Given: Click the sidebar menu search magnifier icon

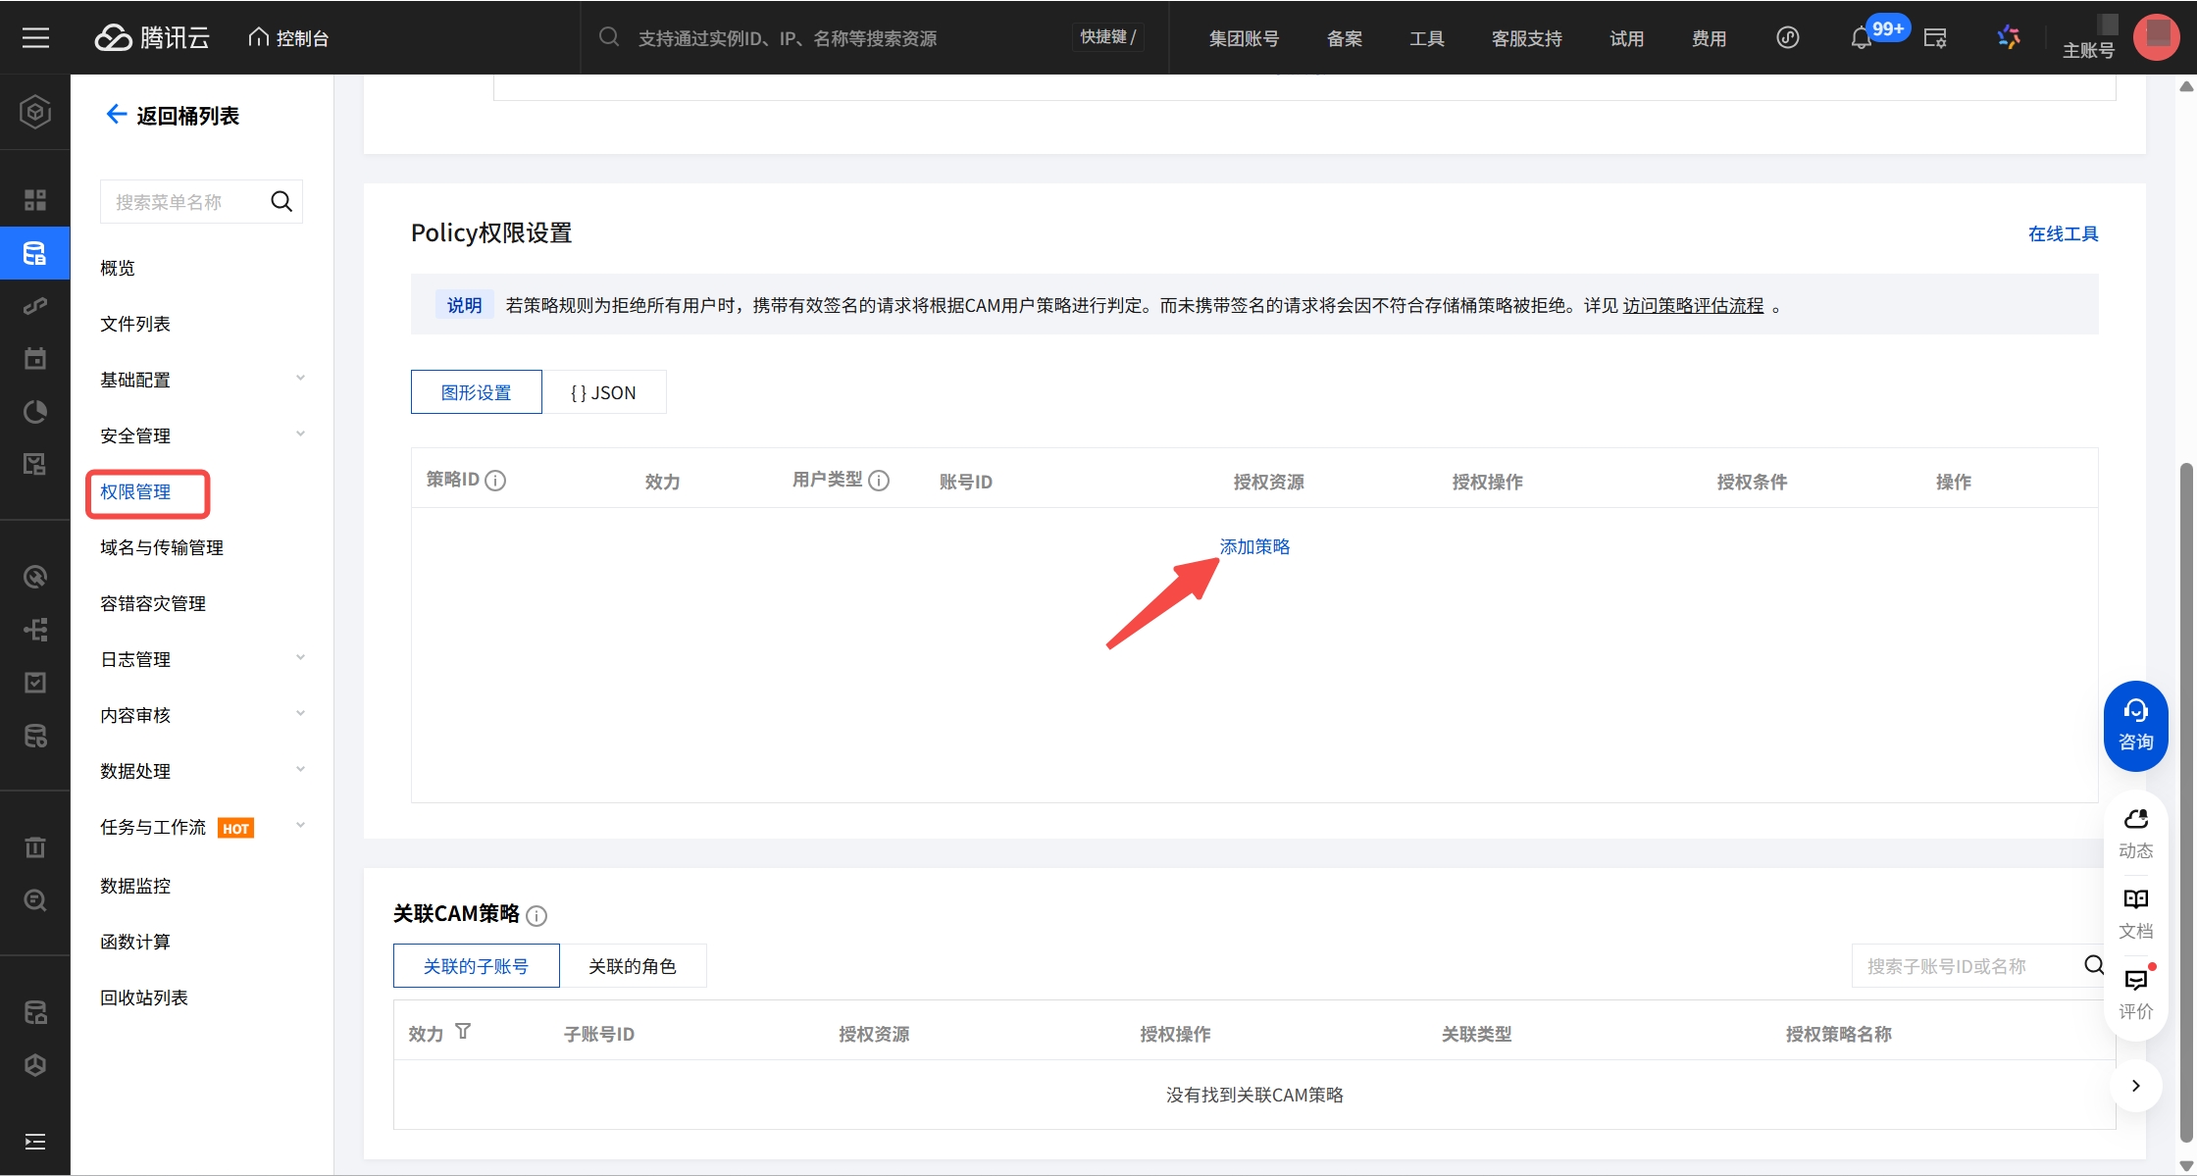Looking at the screenshot, I should [281, 201].
